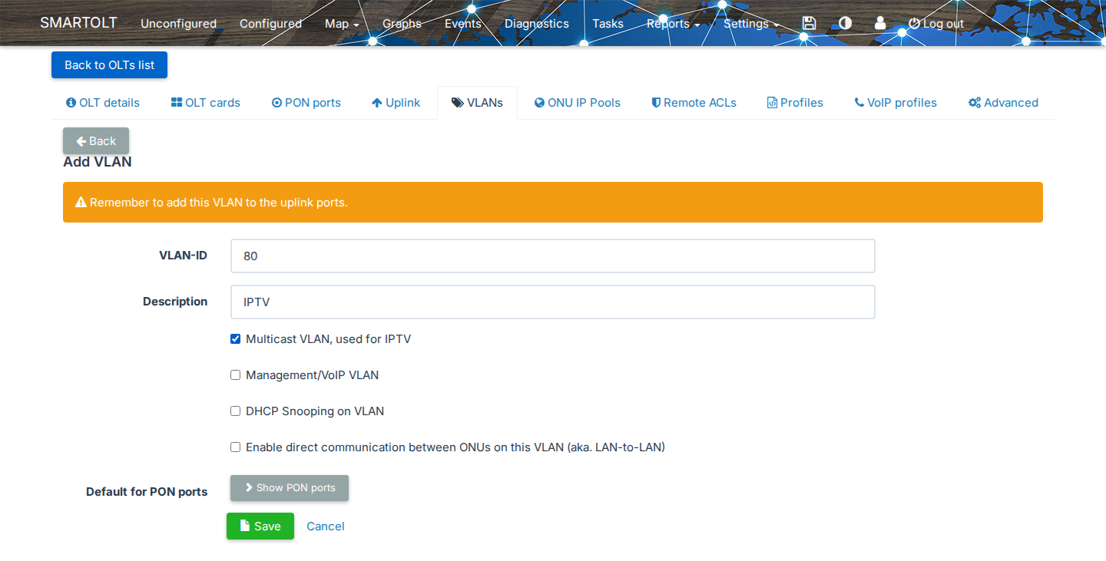Open the Unconfigured menu item

coord(178,24)
